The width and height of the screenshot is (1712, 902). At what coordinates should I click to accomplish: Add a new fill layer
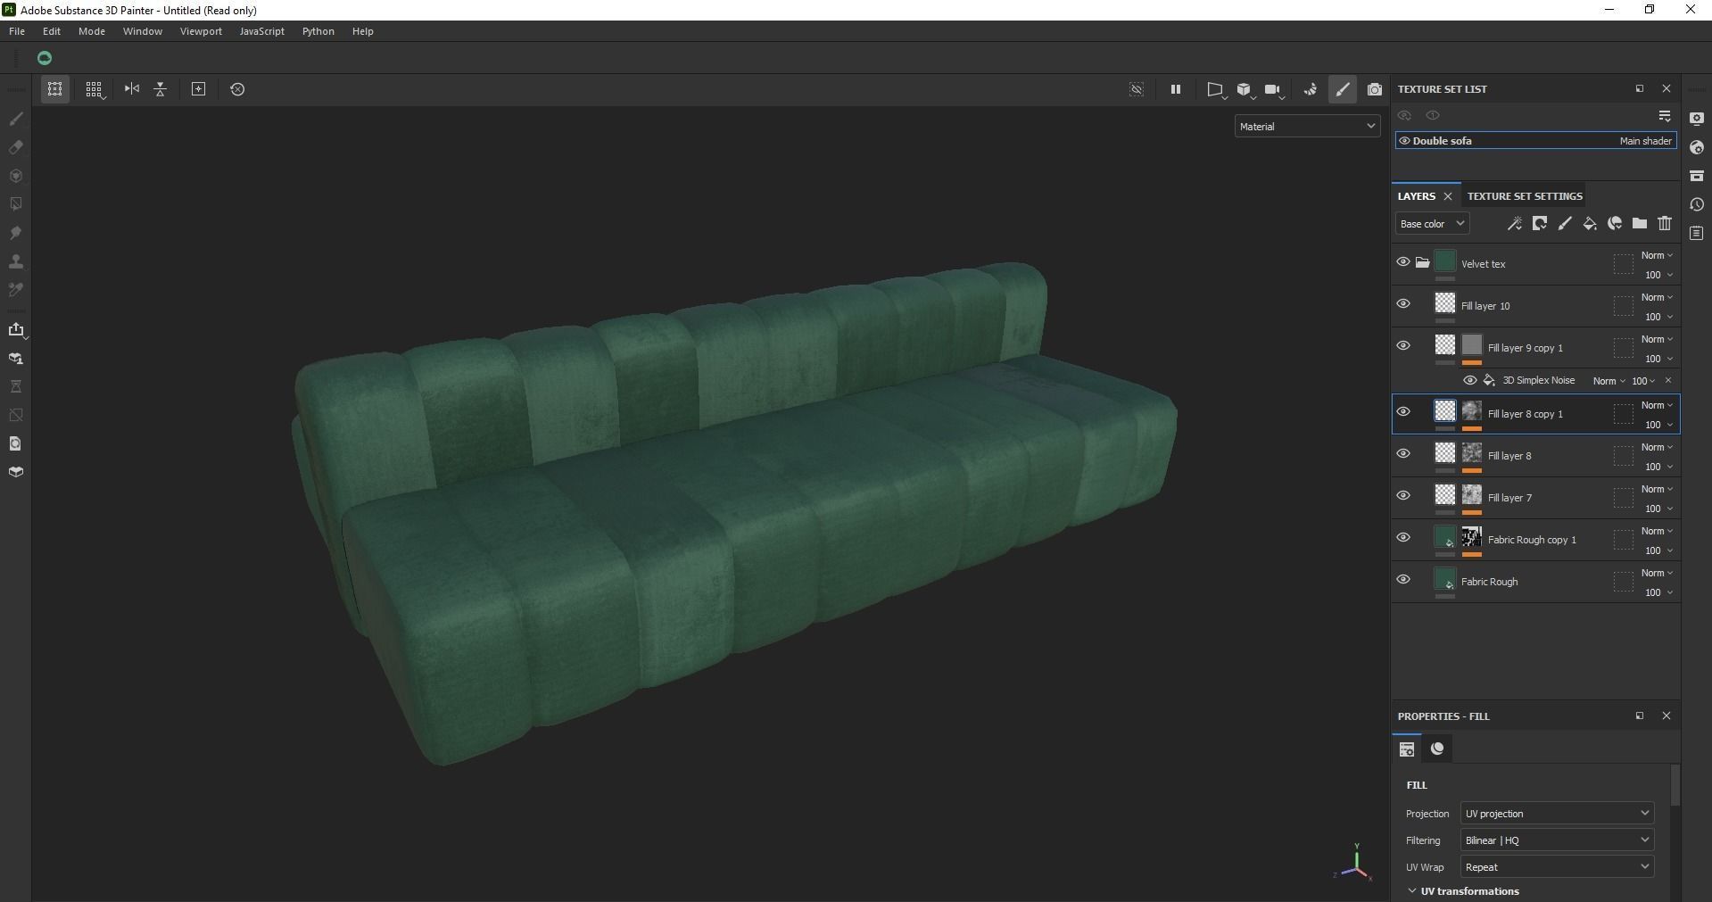click(1590, 224)
